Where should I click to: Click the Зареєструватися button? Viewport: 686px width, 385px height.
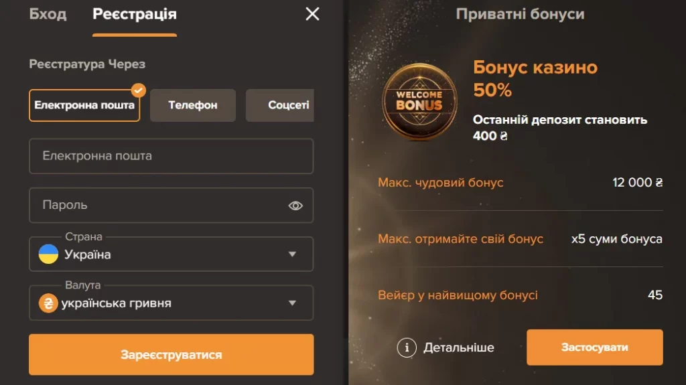coord(171,354)
